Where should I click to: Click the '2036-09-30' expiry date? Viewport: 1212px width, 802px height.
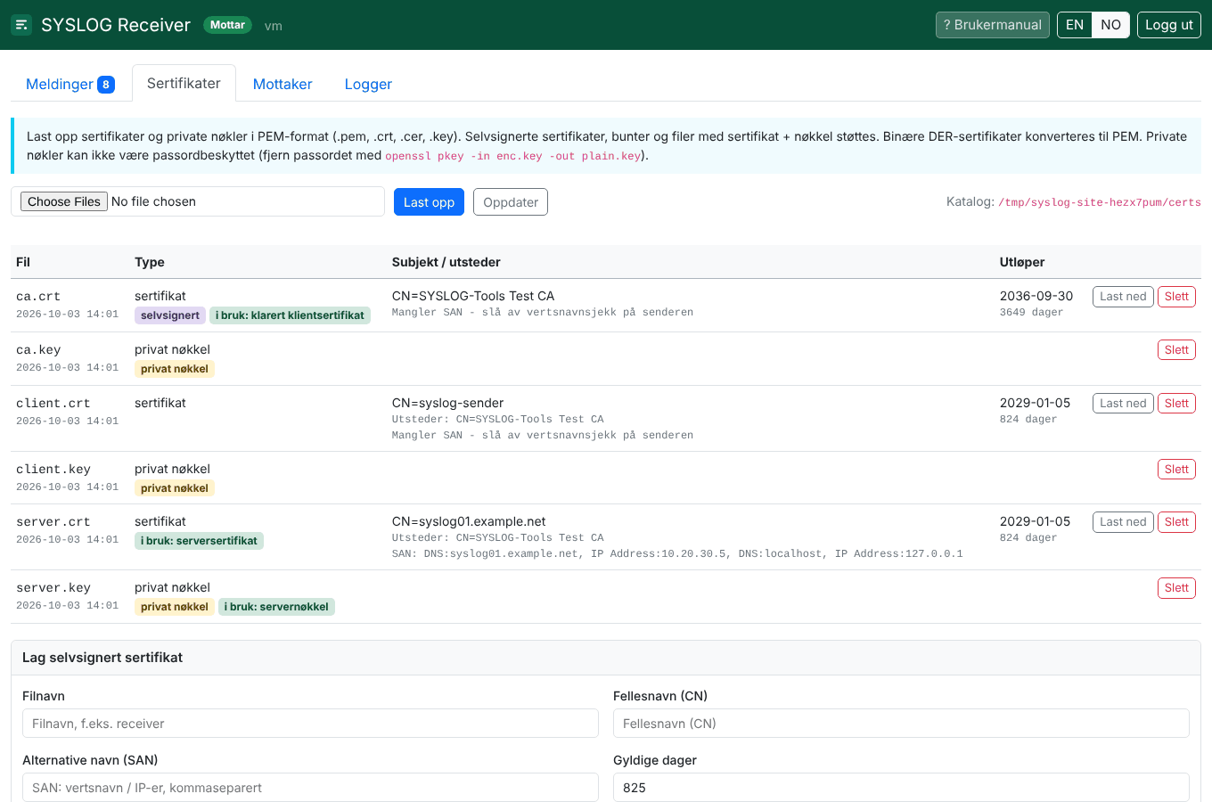point(1036,296)
